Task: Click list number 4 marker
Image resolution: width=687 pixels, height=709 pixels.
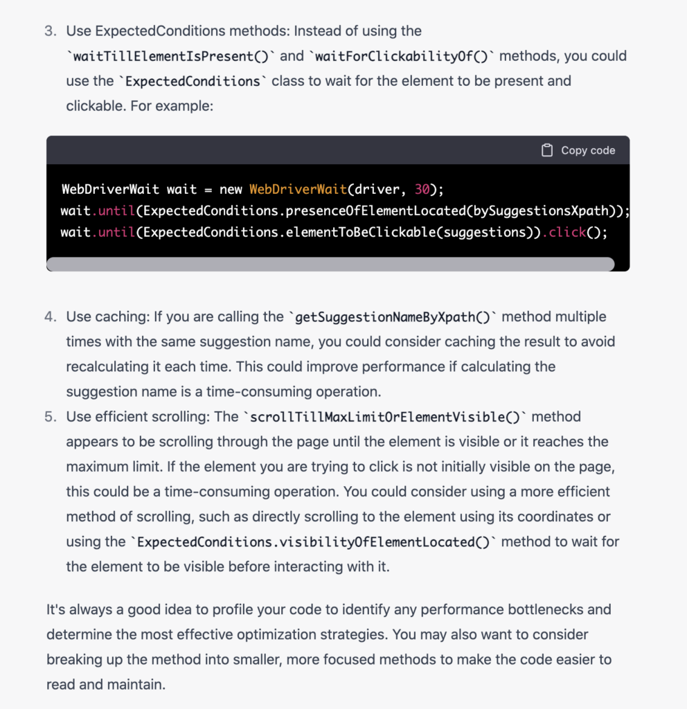Action: 51,317
